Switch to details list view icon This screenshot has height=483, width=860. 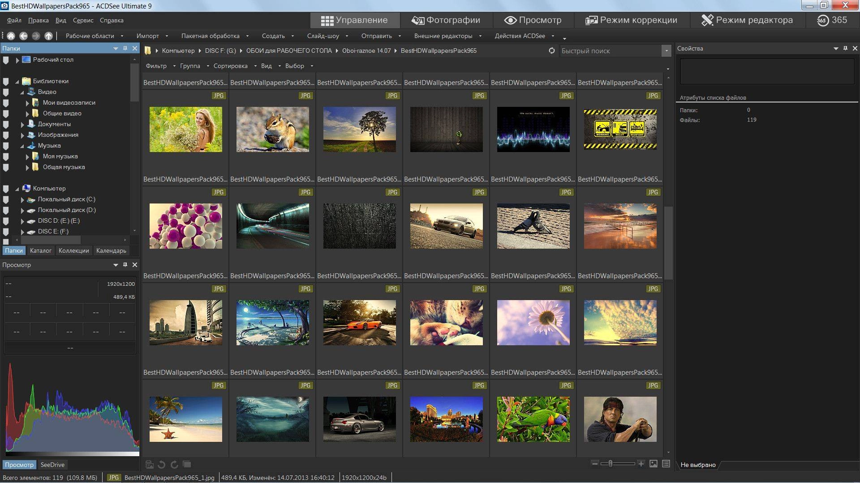coord(666,463)
